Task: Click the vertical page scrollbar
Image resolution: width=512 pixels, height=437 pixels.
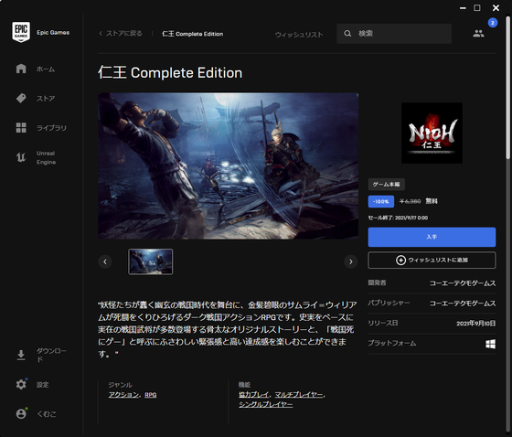Action: (x=507, y=88)
